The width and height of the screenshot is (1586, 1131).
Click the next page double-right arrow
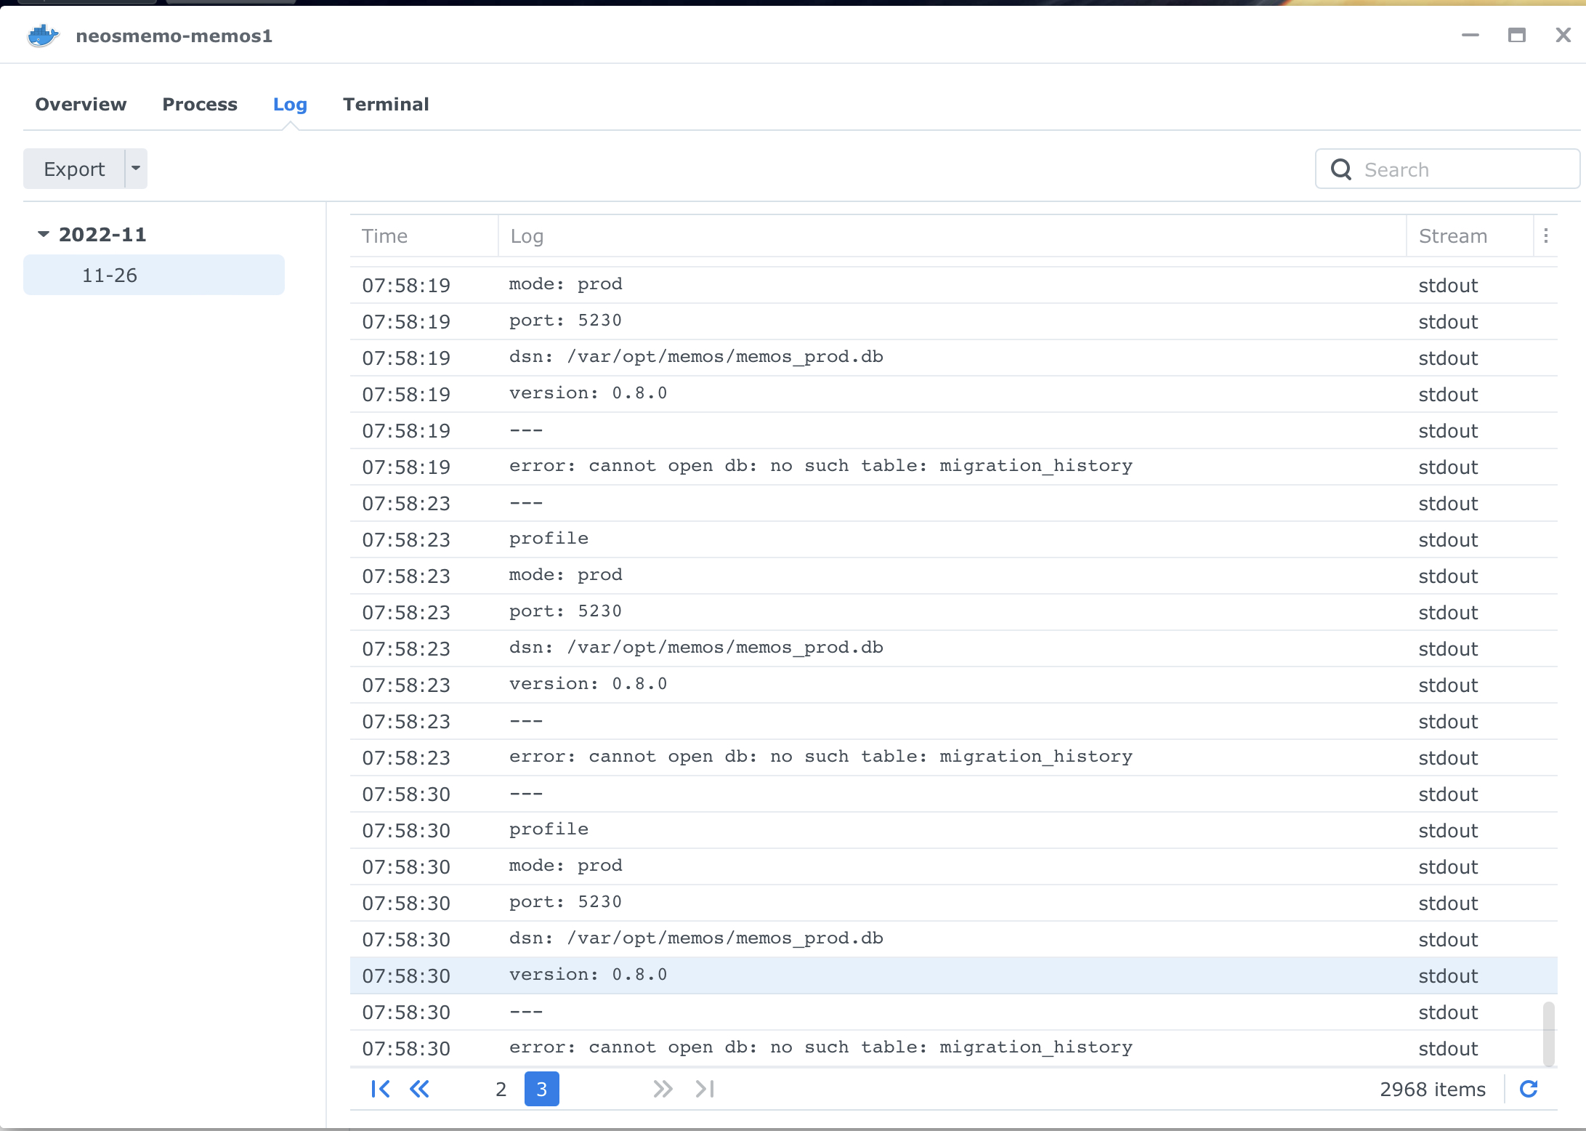663,1089
